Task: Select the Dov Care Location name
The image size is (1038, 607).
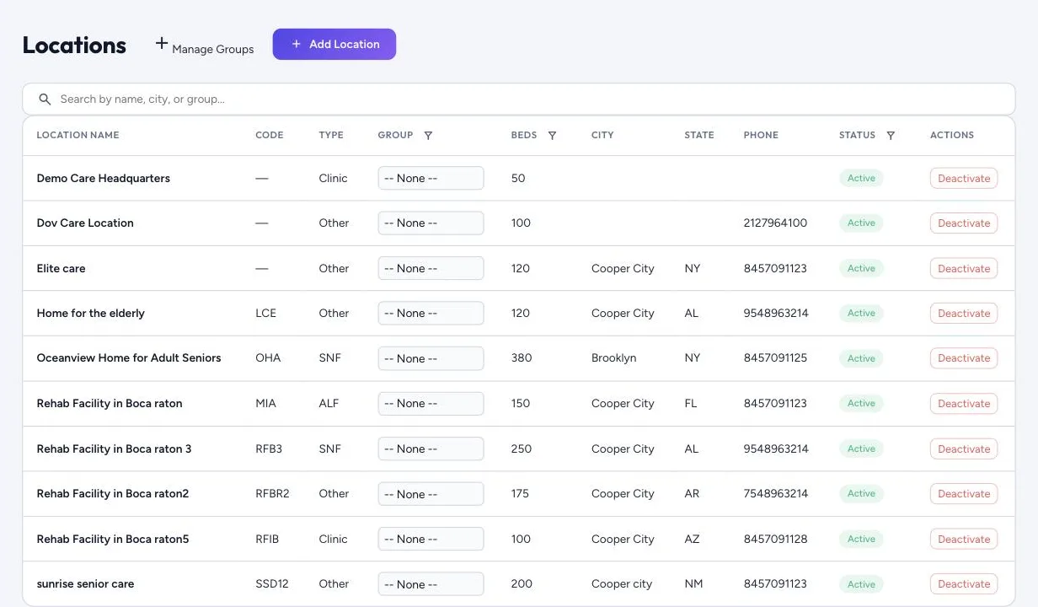Action: pyautogui.click(x=85, y=223)
